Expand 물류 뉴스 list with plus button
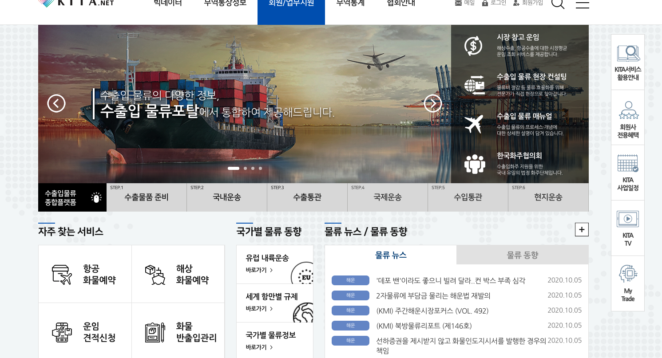The width and height of the screenshot is (662, 358). pyautogui.click(x=582, y=229)
